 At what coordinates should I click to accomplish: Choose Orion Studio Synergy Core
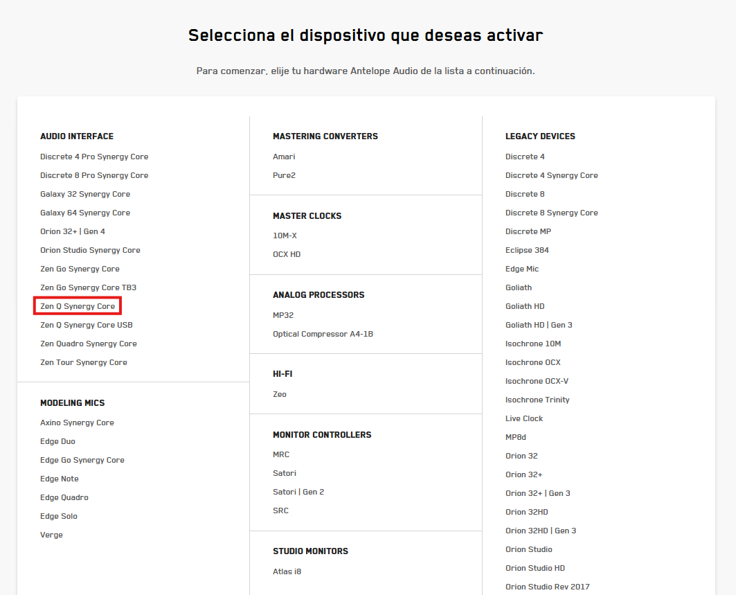[x=90, y=250]
